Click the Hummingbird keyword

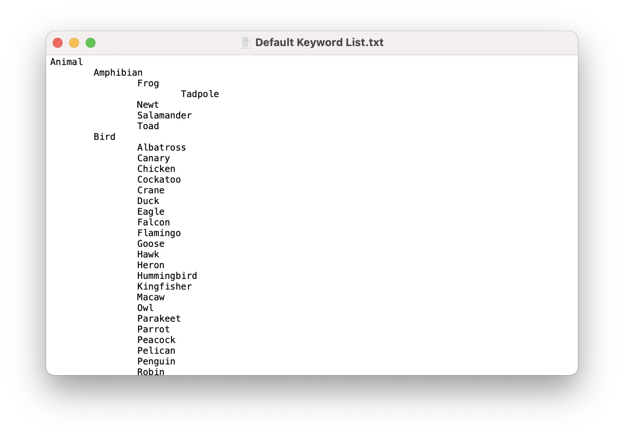(x=167, y=276)
